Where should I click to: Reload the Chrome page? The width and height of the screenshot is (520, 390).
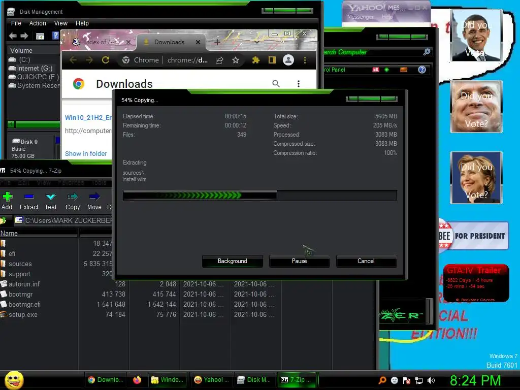coord(106,60)
